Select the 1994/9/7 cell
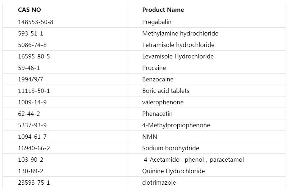291x194 pixels. 30,79
